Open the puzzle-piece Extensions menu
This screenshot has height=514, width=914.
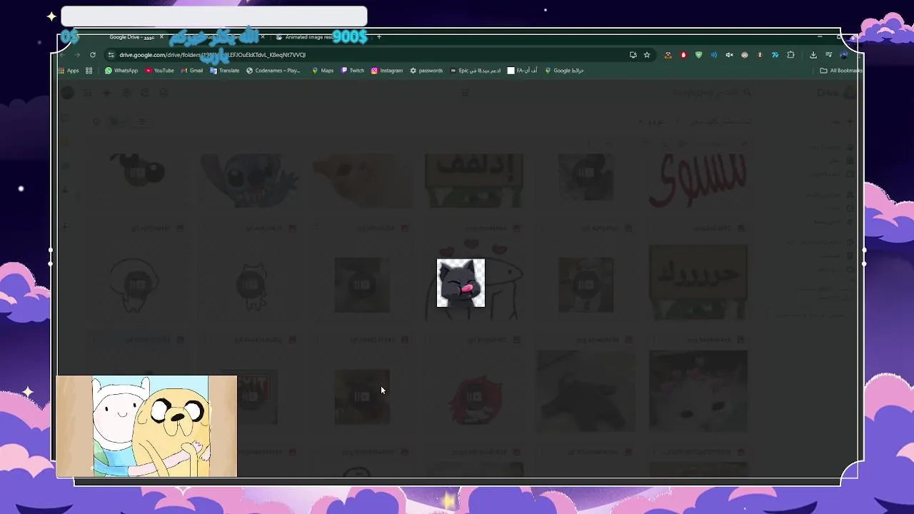pyautogui.click(x=790, y=55)
